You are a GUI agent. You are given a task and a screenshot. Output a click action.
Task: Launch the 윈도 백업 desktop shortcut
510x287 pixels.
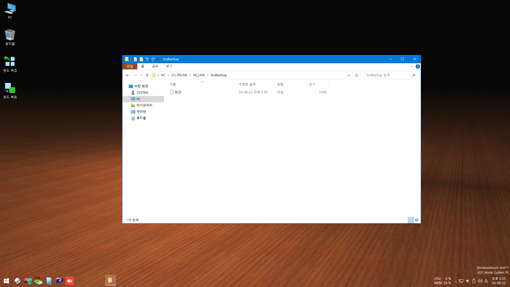pos(10,64)
